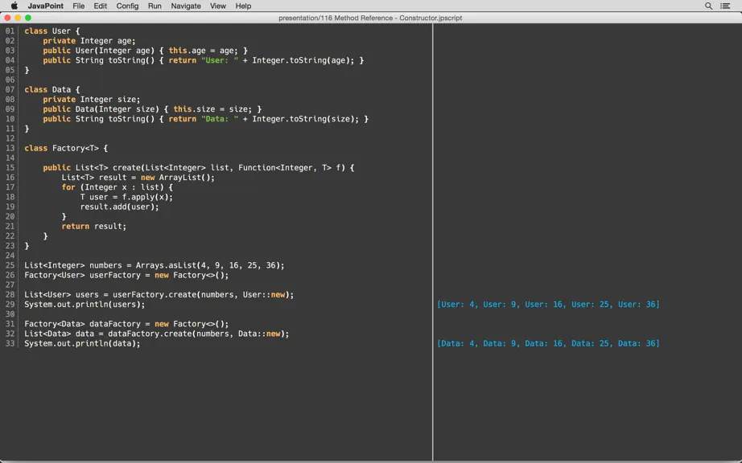The width and height of the screenshot is (742, 463).
Task: Click 'Factory<Data> dataFactory' on line 31
Action: (x=82, y=324)
